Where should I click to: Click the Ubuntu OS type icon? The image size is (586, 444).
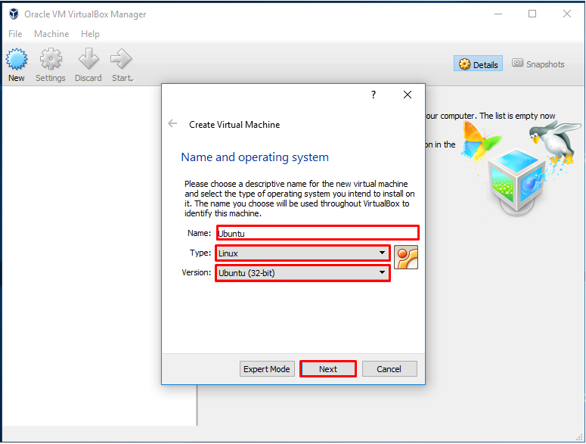(x=406, y=257)
